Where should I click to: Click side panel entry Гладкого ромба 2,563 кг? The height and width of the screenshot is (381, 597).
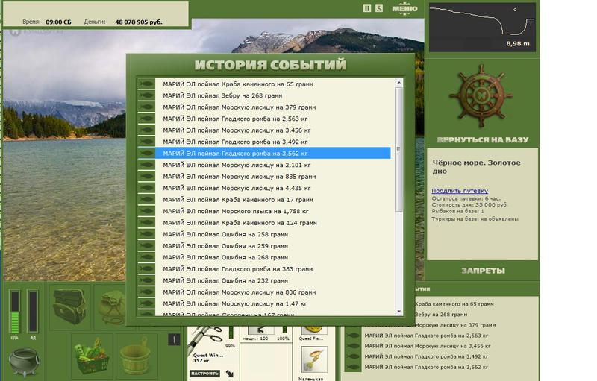[426, 336]
